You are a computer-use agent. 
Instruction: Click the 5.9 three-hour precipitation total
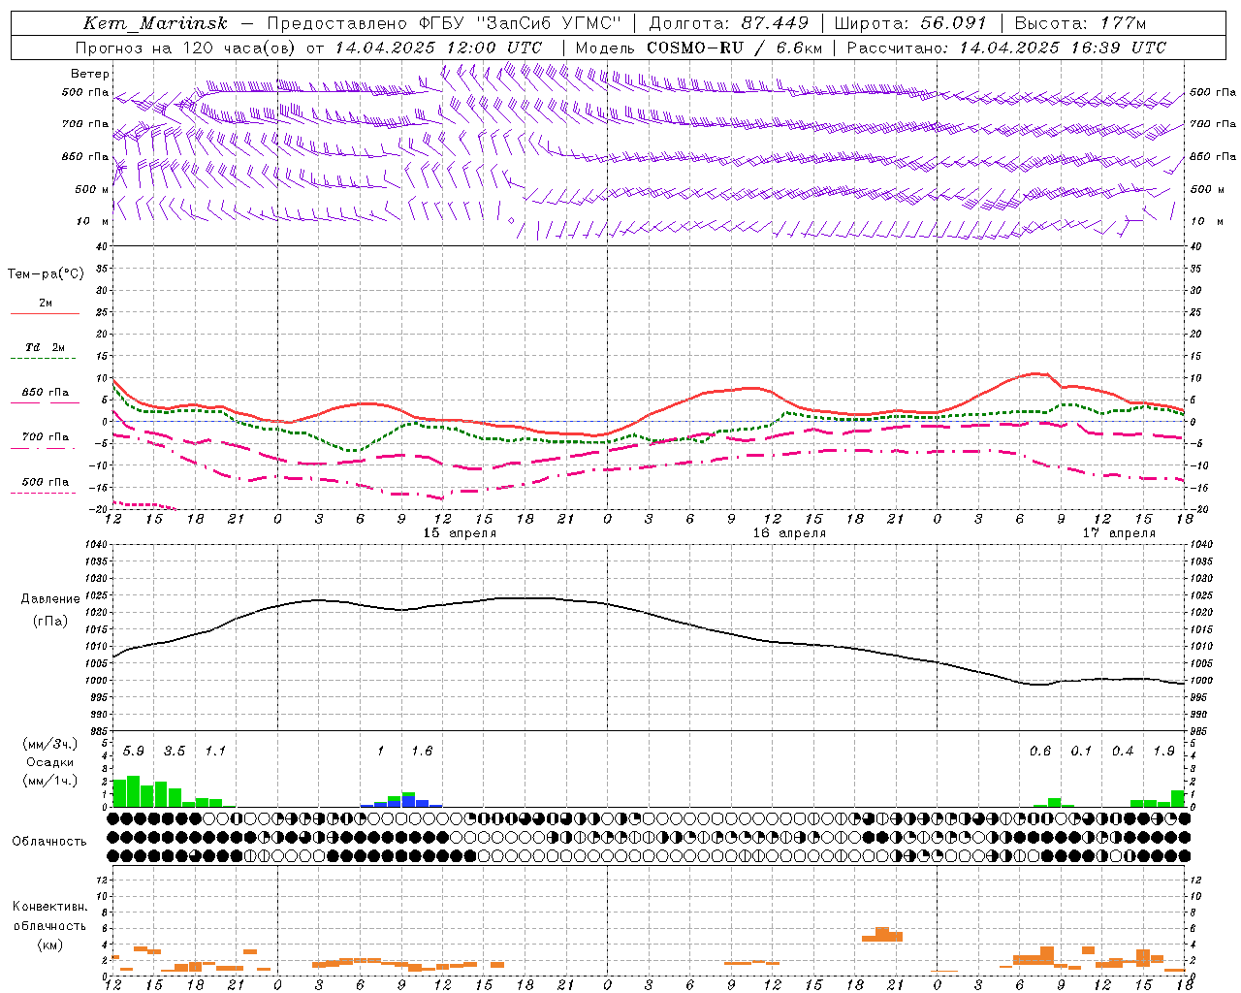[x=134, y=751]
